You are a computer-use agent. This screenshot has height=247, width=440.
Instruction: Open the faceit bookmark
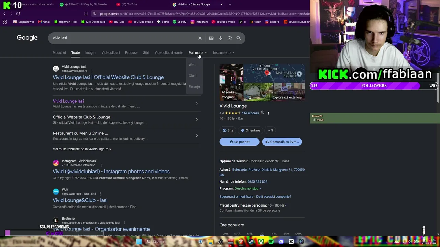(255, 22)
